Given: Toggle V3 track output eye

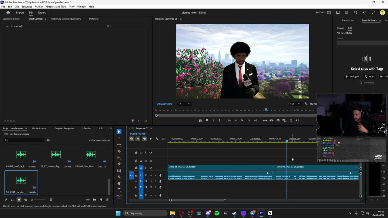Looking at the screenshot, I should coord(151,153).
